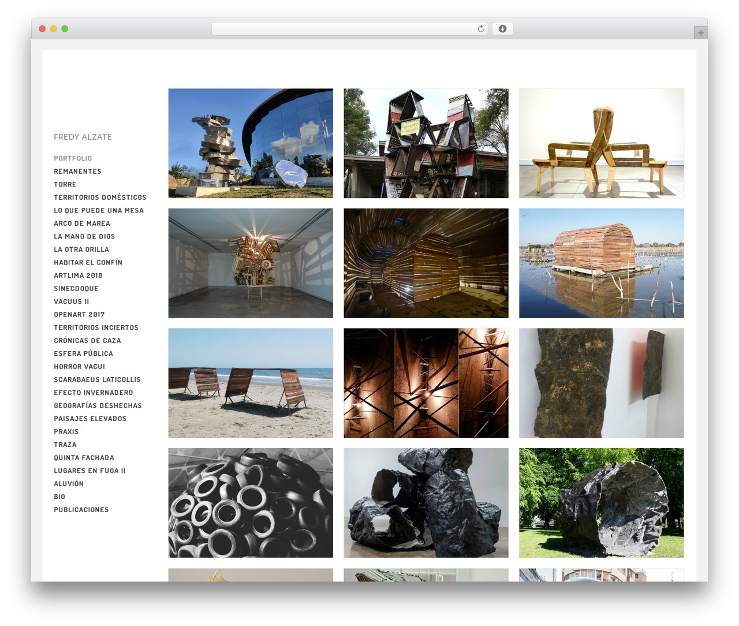Open the dark interior wooden slat hut thumbnail
This screenshot has height=626, width=739.
click(426, 263)
